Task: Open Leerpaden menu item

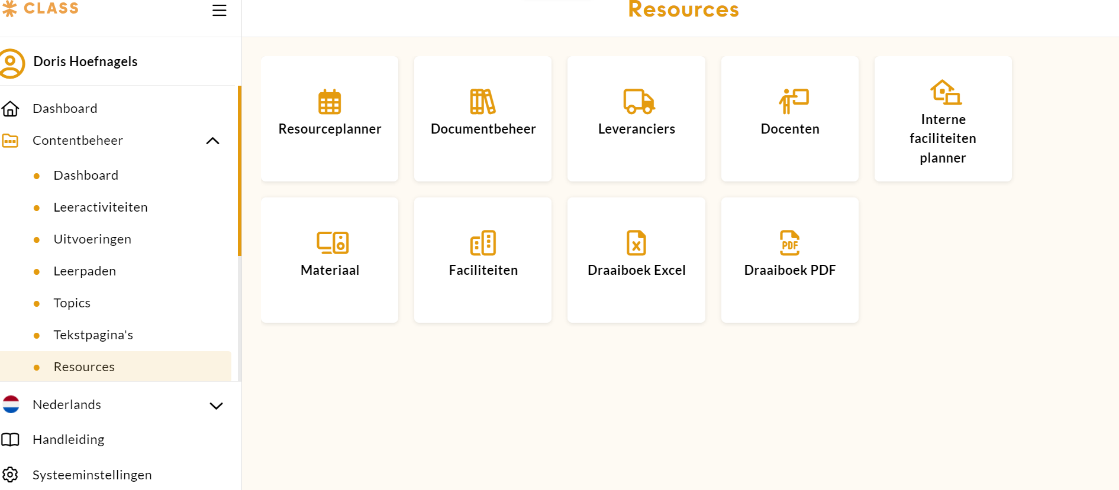Action: tap(85, 271)
